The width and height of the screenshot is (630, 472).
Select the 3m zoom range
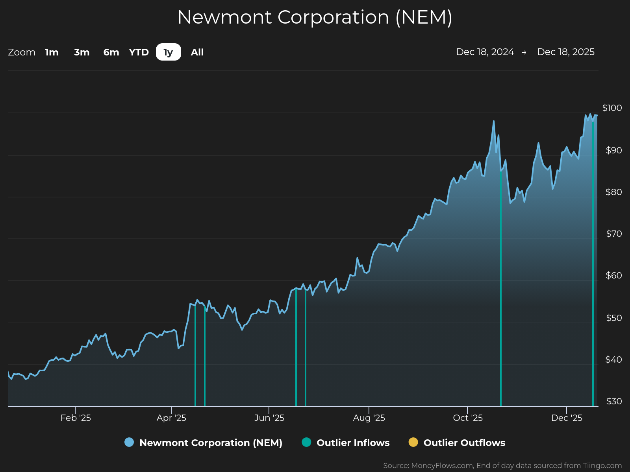coord(82,52)
